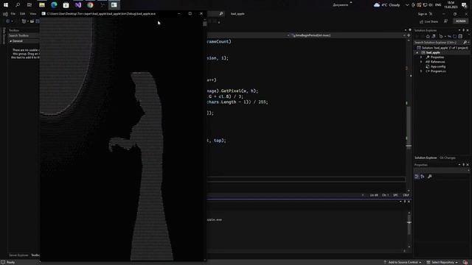Open the View menu in Visual Studio
The image size is (472, 265).
pyautogui.click(x=32, y=14)
